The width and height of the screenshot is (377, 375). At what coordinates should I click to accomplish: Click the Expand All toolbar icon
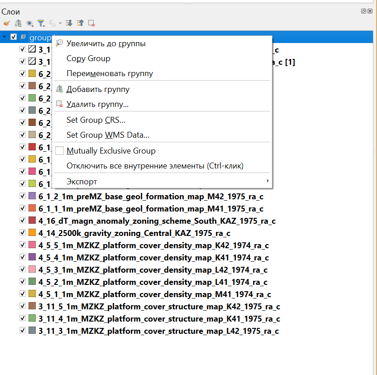click(x=69, y=23)
